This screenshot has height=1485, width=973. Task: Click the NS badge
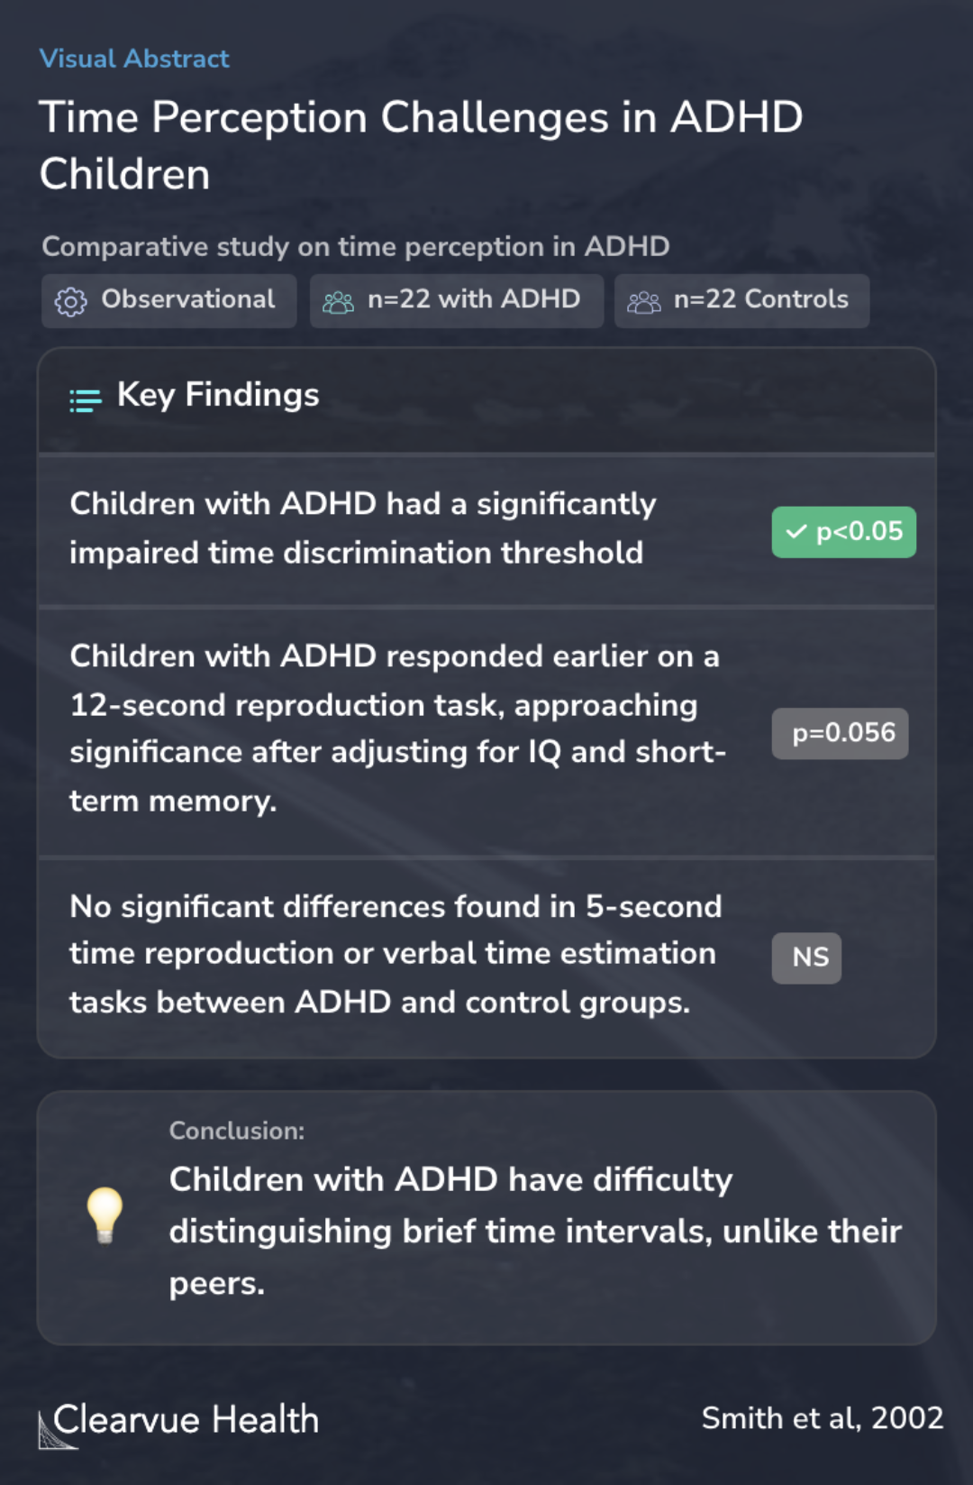(806, 958)
